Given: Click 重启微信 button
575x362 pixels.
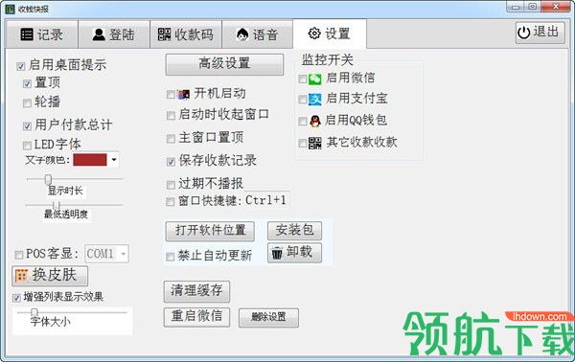Looking at the screenshot, I should (x=196, y=317).
